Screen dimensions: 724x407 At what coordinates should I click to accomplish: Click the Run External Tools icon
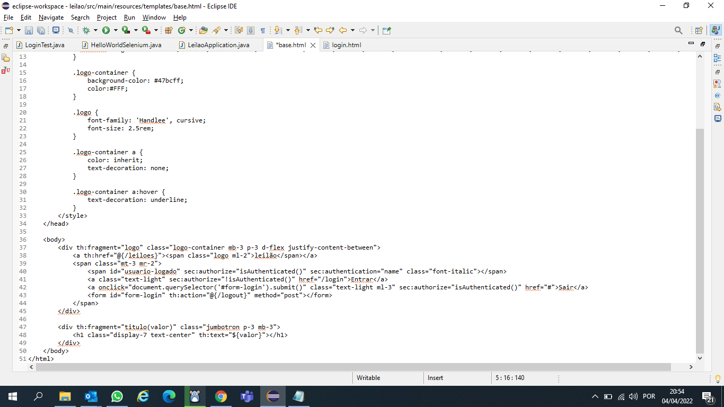(146, 30)
